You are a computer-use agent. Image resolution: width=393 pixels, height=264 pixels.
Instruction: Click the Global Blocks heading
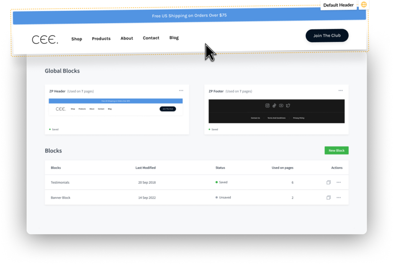click(x=62, y=71)
